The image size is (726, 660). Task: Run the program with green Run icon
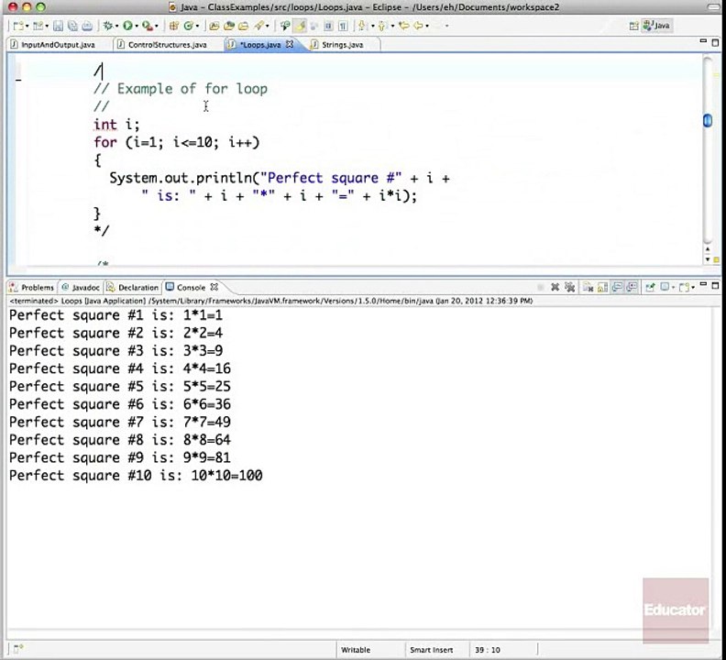pos(127,26)
